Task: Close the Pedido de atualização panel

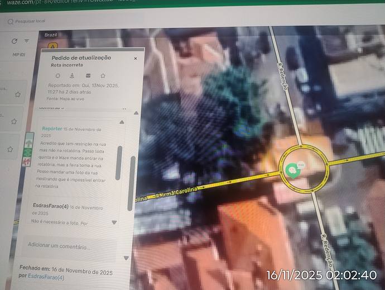Action: pos(135,58)
